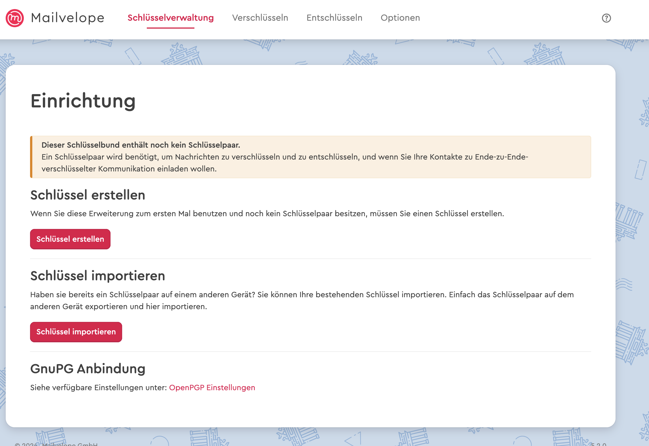Click the Schlüssel erstellen section heading
Screen dimensions: 649x446
88,195
